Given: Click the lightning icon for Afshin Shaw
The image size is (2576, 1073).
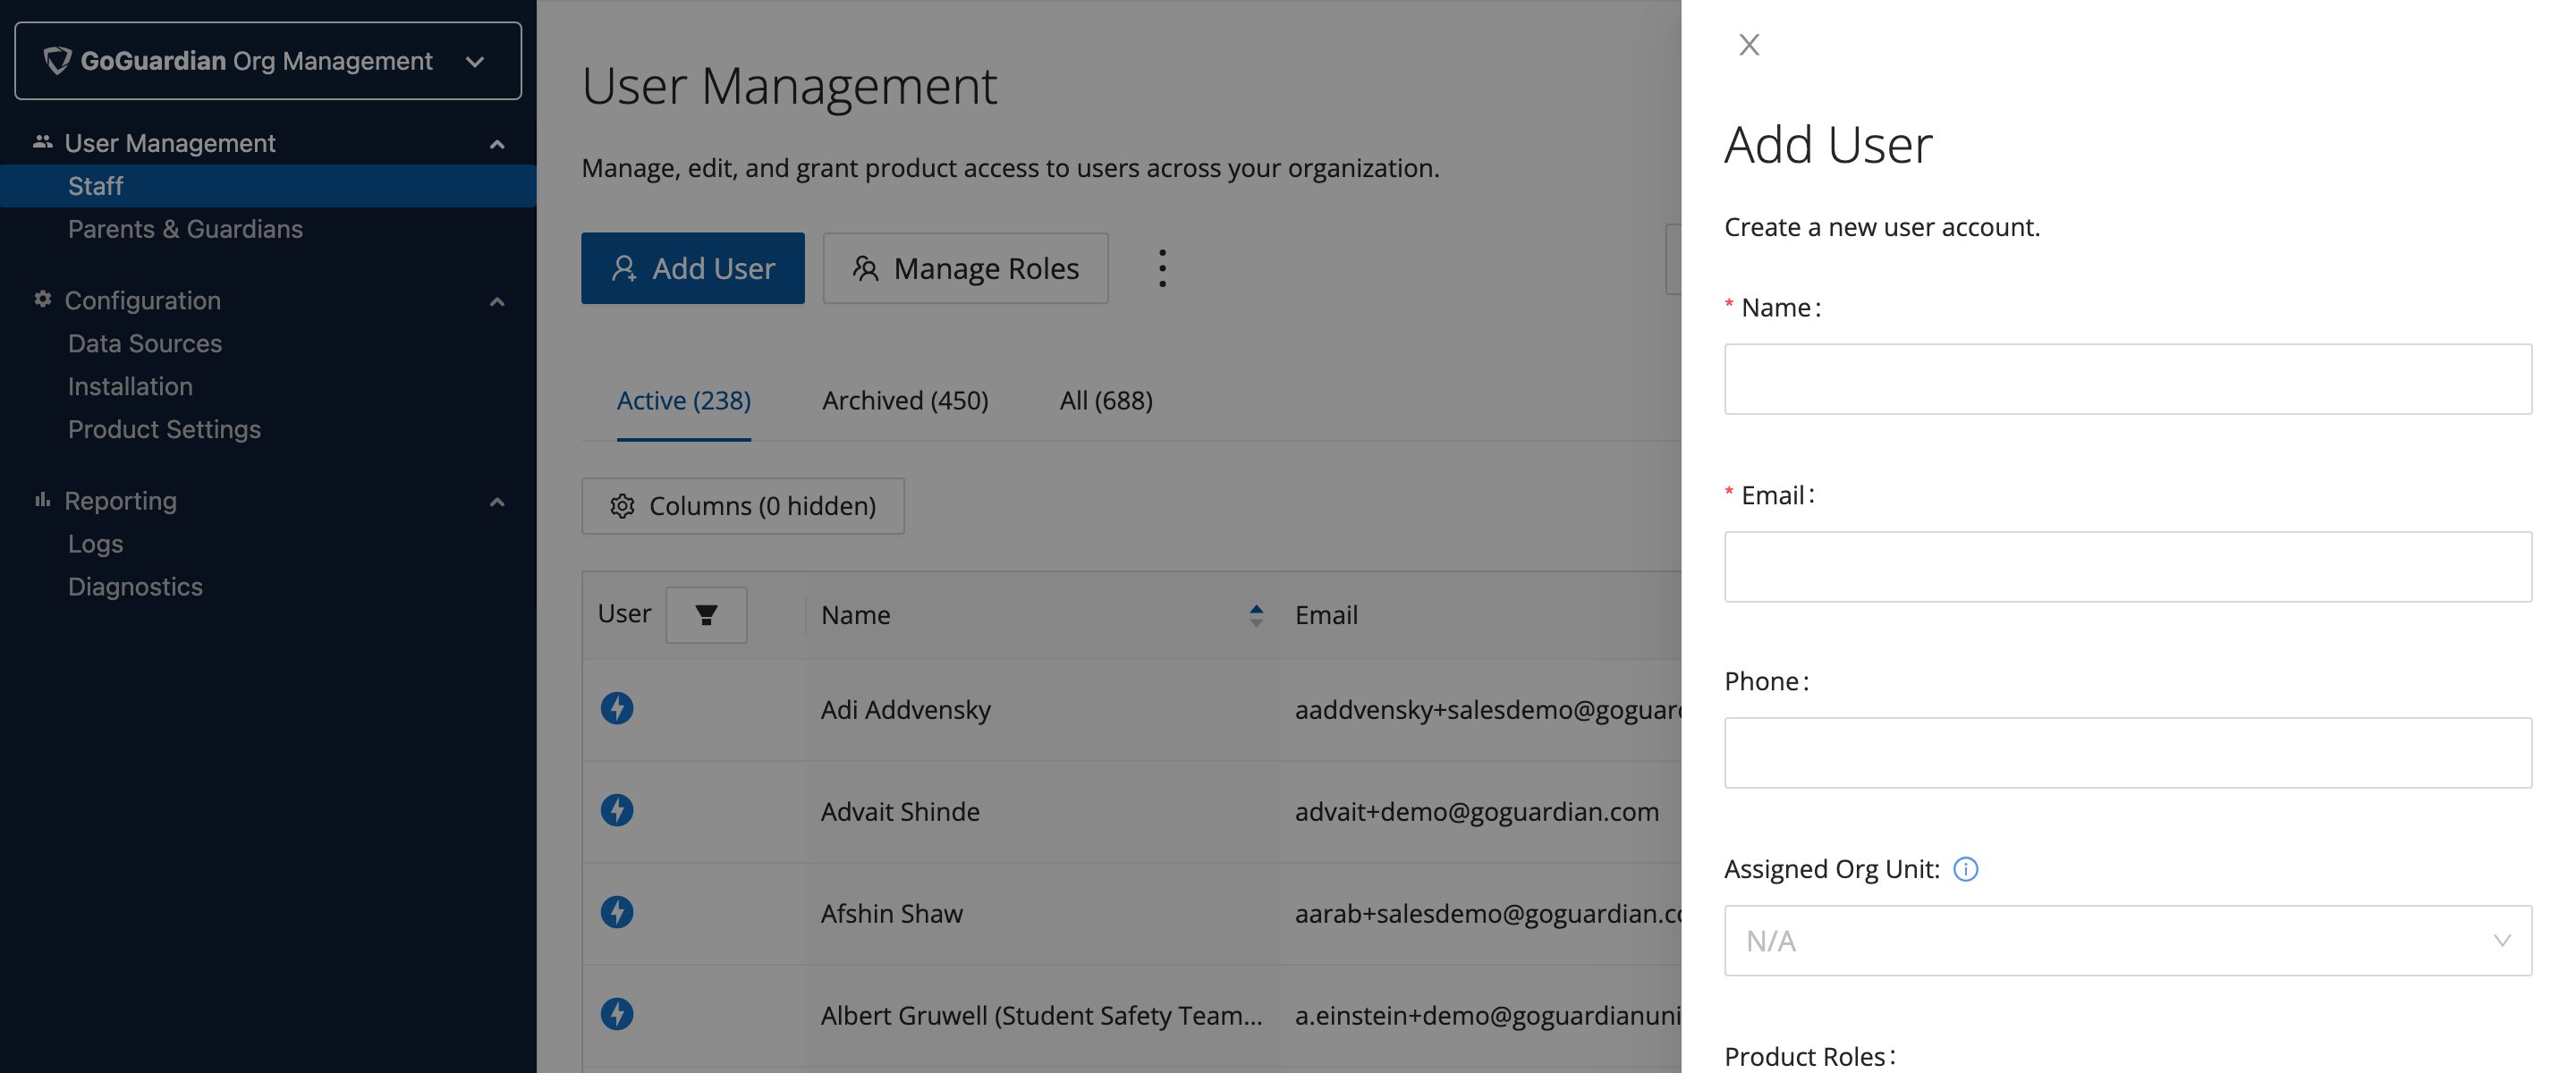Looking at the screenshot, I should click(x=617, y=913).
